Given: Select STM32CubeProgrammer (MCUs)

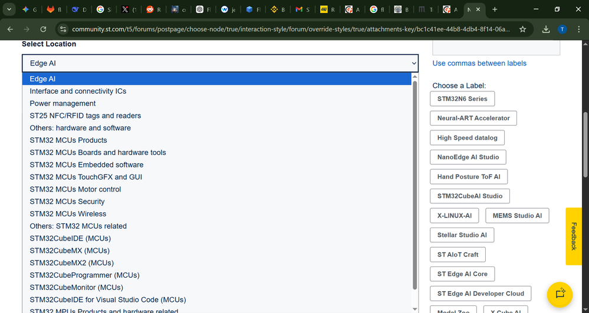Looking at the screenshot, I should (x=217, y=275).
